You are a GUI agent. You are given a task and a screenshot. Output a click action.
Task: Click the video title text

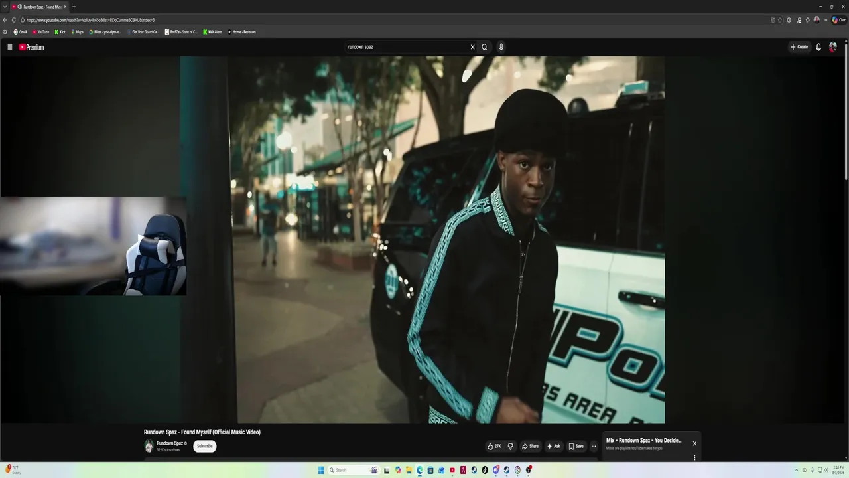202,432
